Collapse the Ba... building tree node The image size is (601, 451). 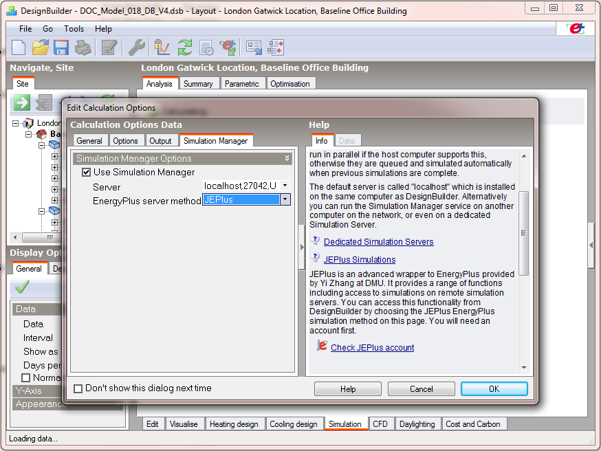click(28, 135)
